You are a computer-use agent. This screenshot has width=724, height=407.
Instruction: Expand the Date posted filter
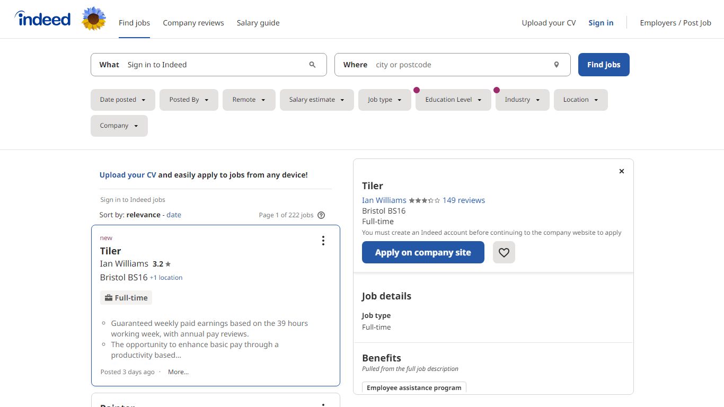point(123,100)
